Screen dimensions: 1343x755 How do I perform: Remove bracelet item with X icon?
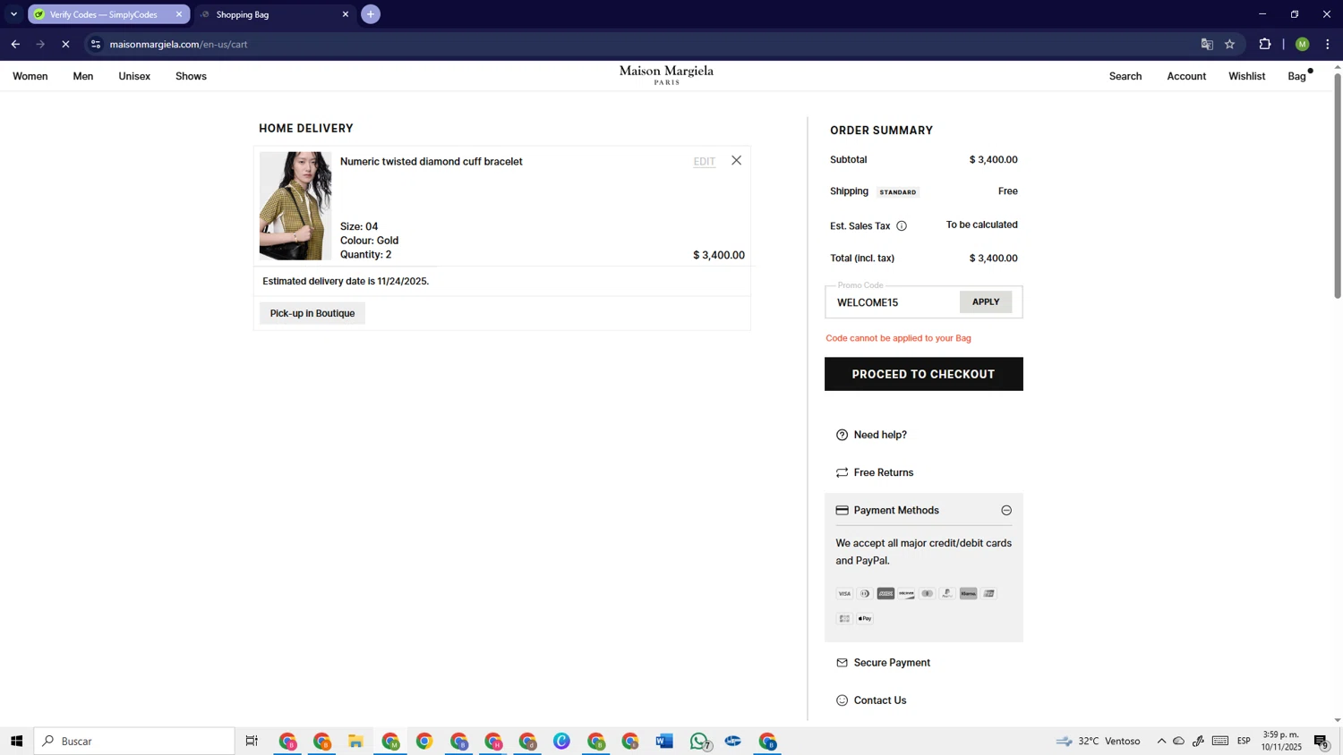click(736, 160)
